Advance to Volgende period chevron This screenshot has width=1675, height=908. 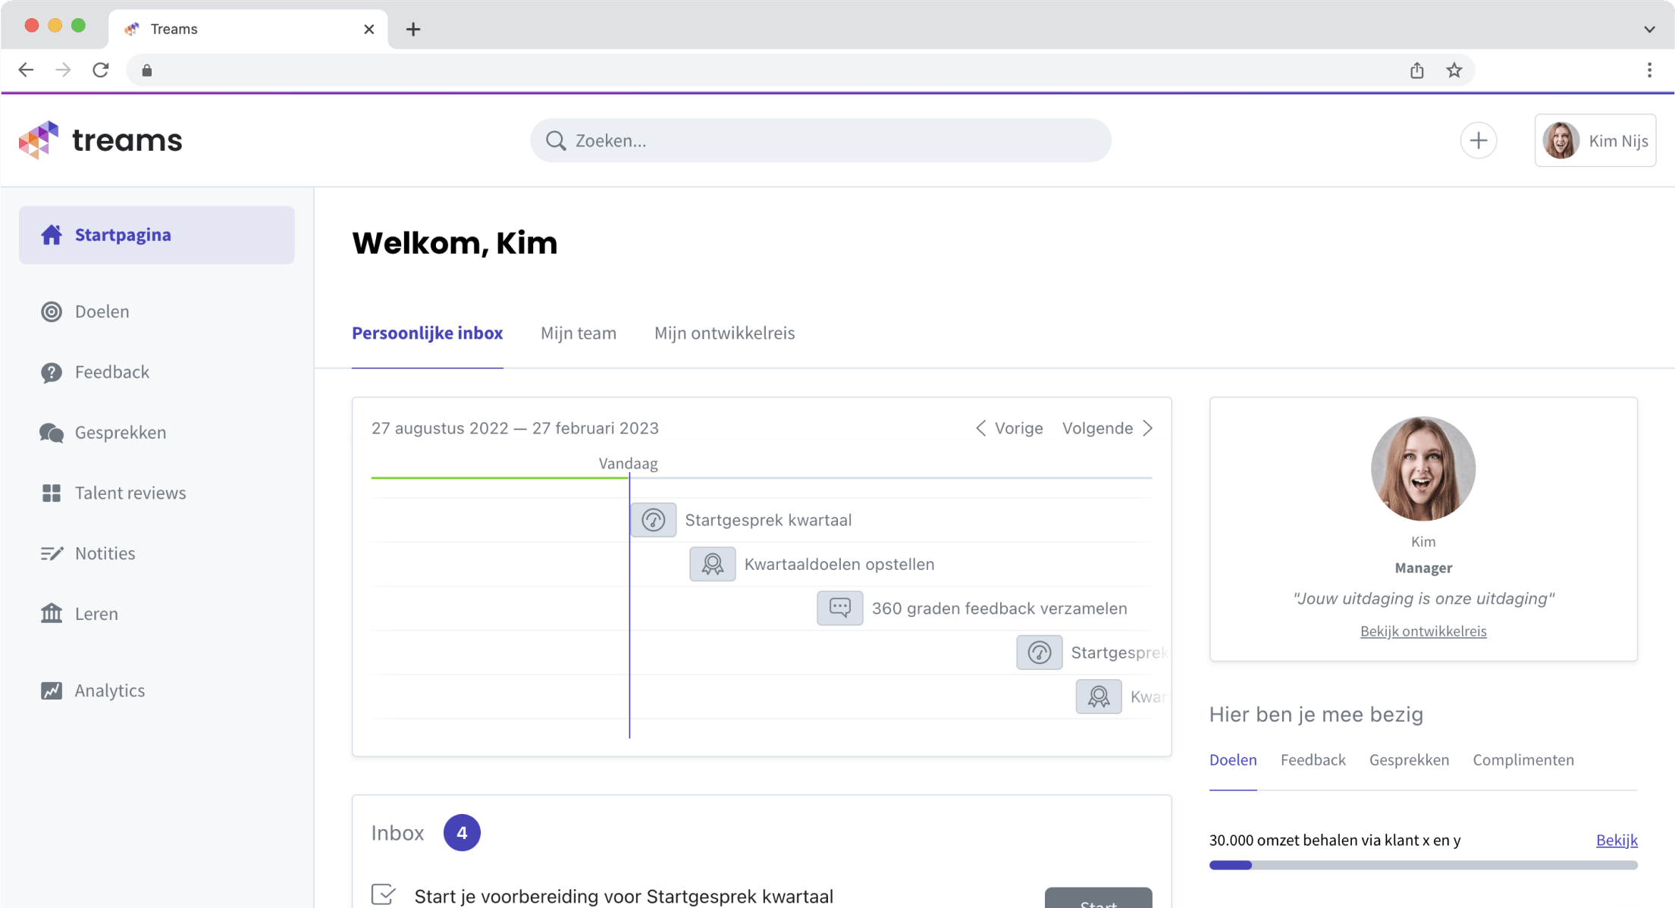1148,428
